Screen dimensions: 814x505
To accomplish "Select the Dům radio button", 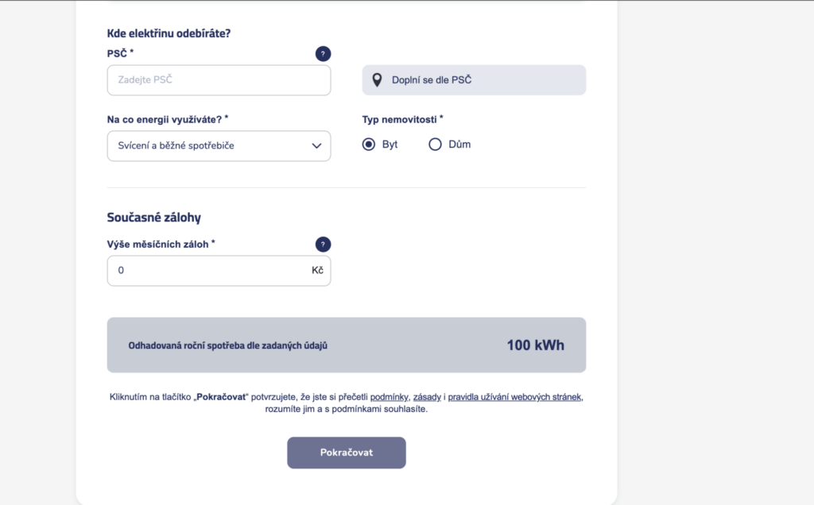I will coord(435,145).
